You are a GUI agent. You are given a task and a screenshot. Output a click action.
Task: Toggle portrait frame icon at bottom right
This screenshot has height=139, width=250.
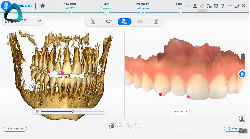242,118
